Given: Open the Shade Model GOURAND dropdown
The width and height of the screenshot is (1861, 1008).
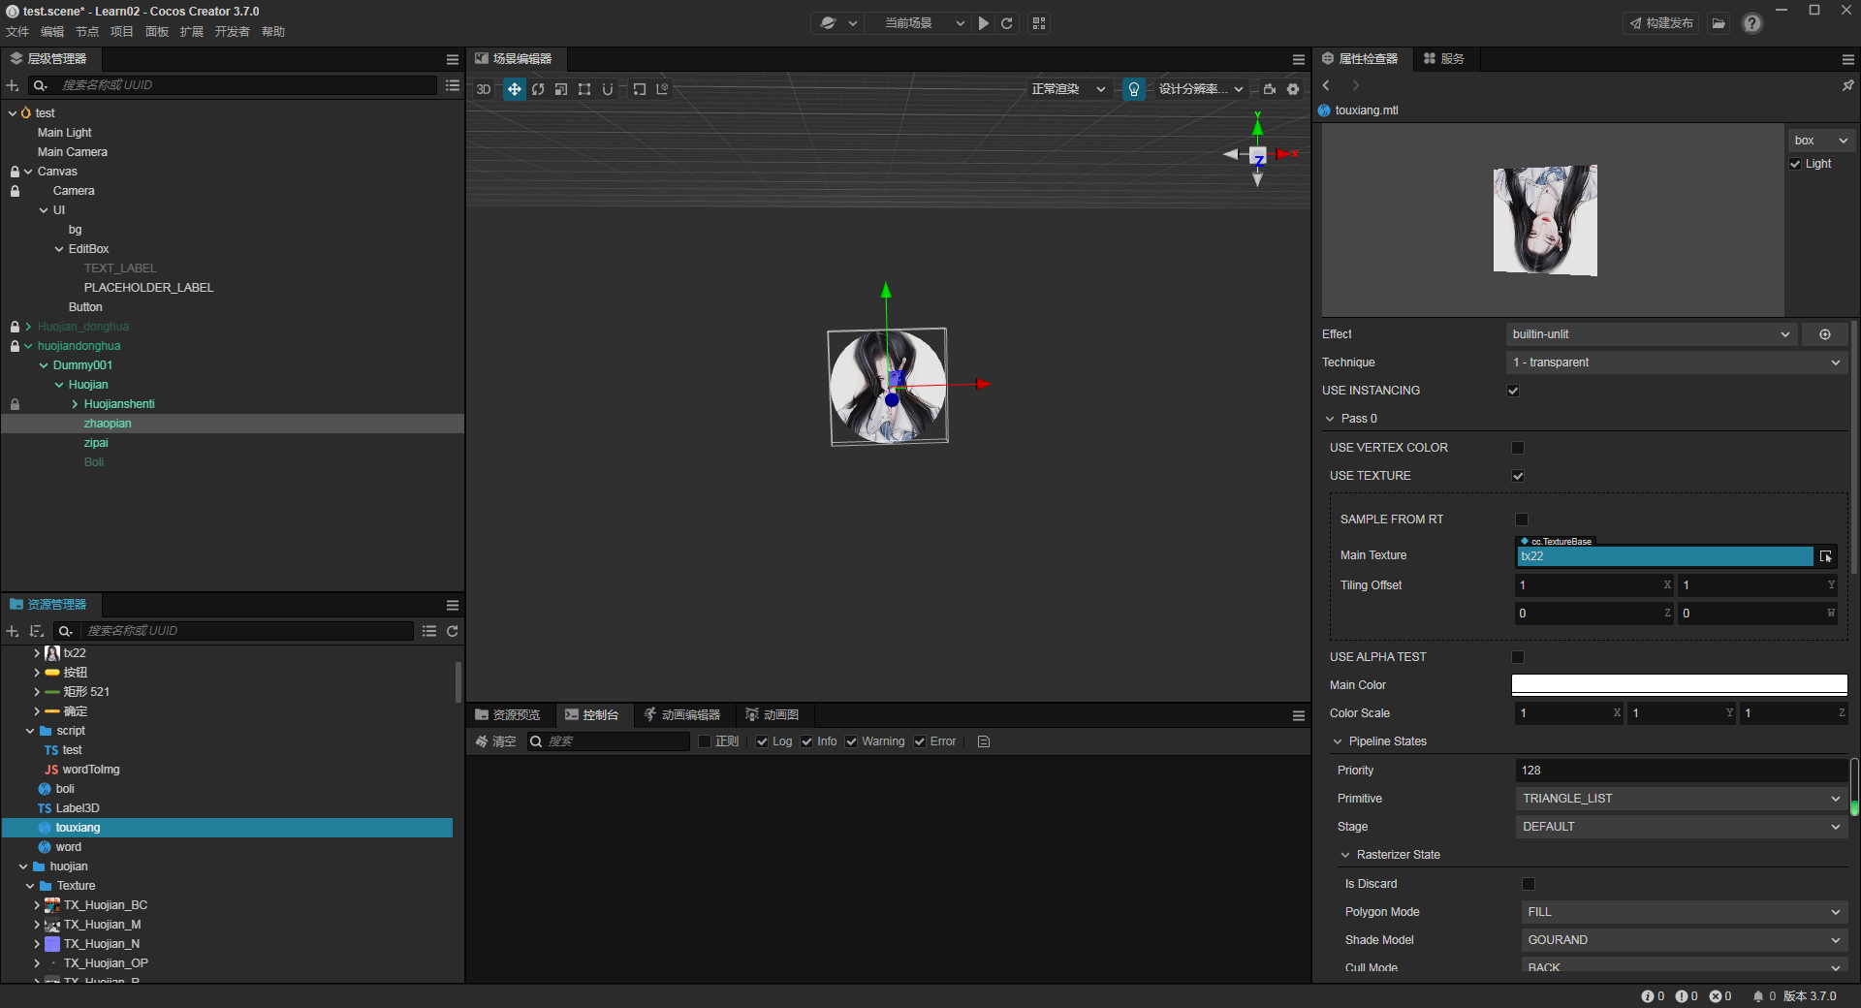Looking at the screenshot, I should pyautogui.click(x=1684, y=940).
